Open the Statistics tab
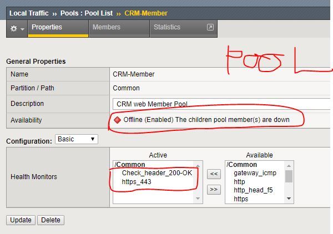333x234 pixels. pos(167,27)
